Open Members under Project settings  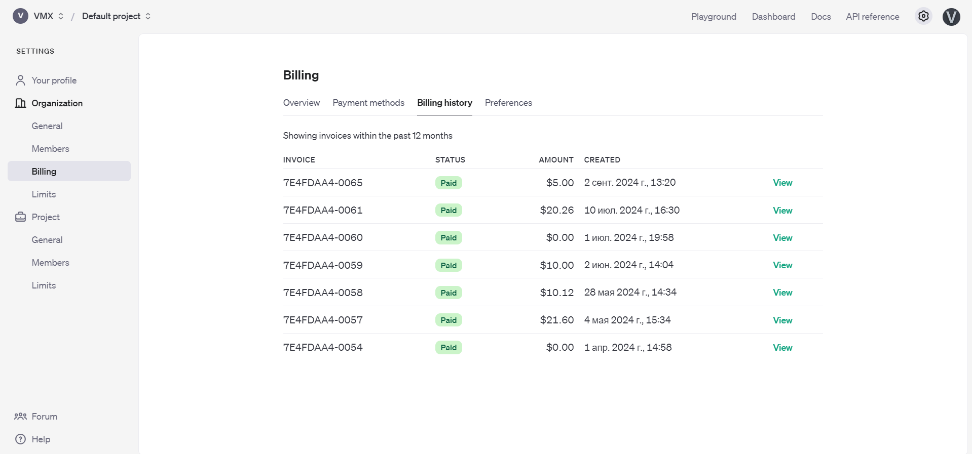tap(50, 263)
